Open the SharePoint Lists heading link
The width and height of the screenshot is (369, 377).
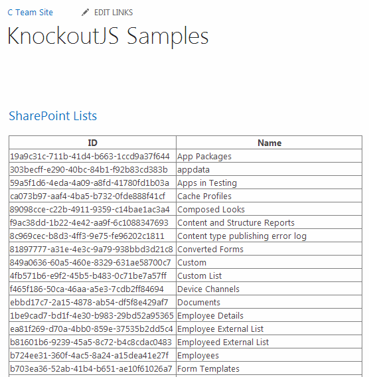[52, 116]
